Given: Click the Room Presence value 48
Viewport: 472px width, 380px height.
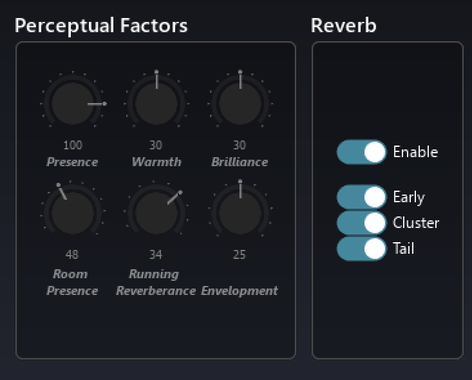Looking at the screenshot, I should [x=72, y=255].
